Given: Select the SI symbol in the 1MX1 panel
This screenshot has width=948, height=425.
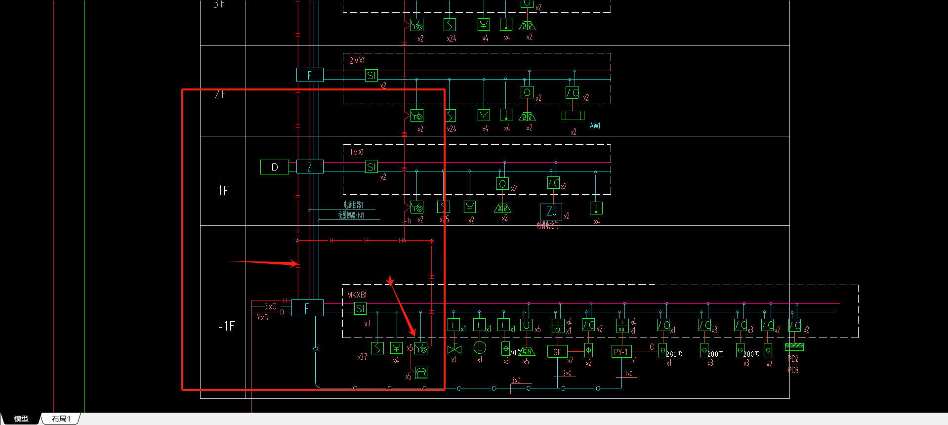Looking at the screenshot, I should pos(371,167).
